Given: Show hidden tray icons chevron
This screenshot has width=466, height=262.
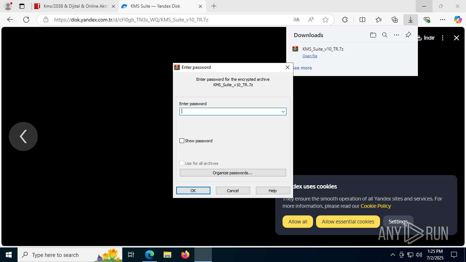Looking at the screenshot, I should tap(392, 255).
